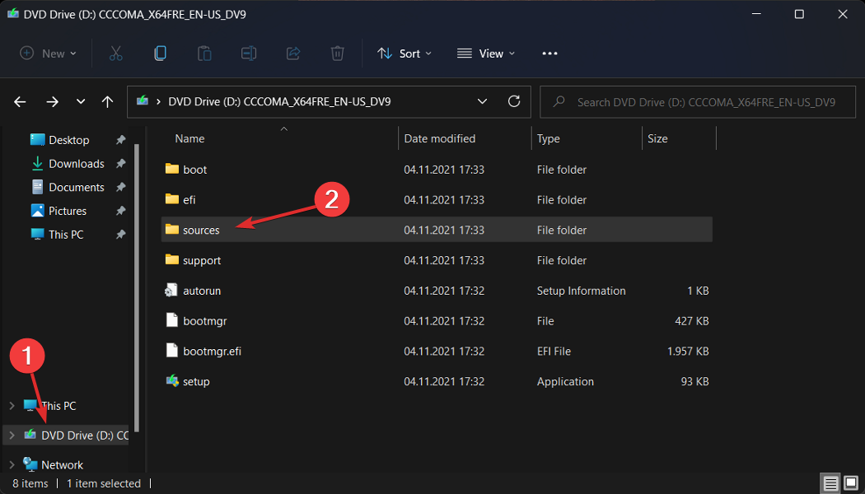Screen dimensions: 865x494
Task: Switch to large thumbnails view via status bar
Action: tap(851, 482)
